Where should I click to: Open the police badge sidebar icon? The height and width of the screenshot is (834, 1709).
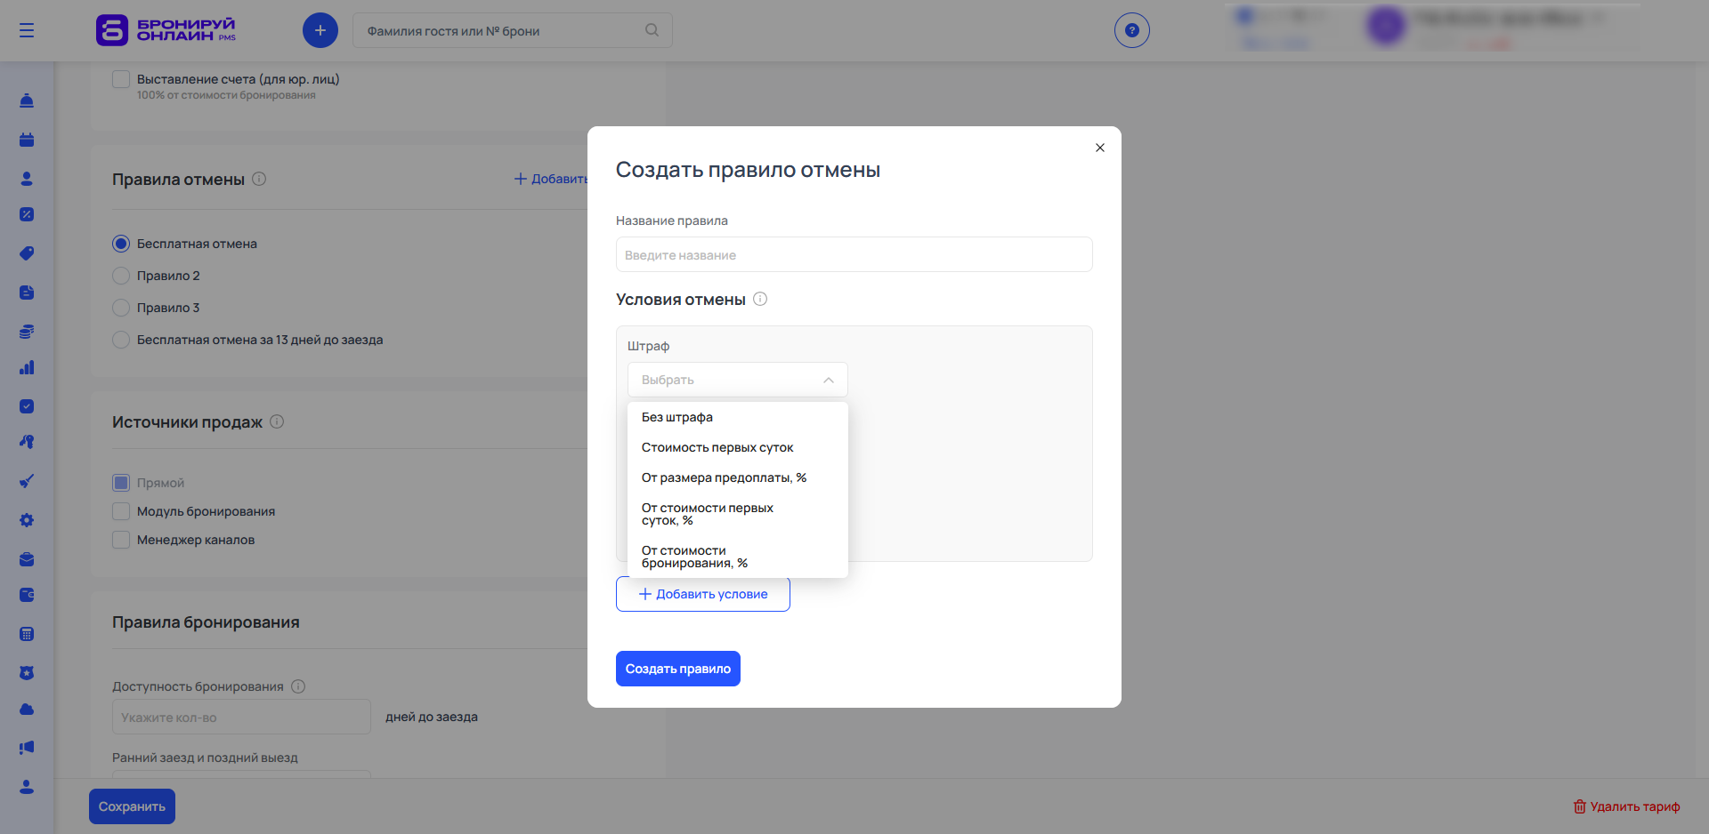(27, 673)
